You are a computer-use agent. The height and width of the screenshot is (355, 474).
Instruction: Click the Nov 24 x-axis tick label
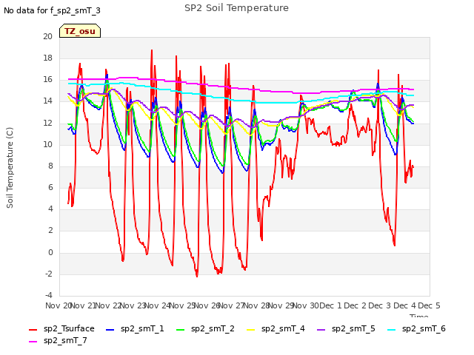(157, 305)
